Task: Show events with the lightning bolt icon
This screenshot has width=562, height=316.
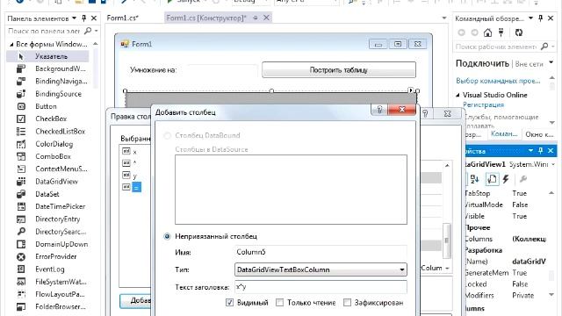Action: pos(506,179)
